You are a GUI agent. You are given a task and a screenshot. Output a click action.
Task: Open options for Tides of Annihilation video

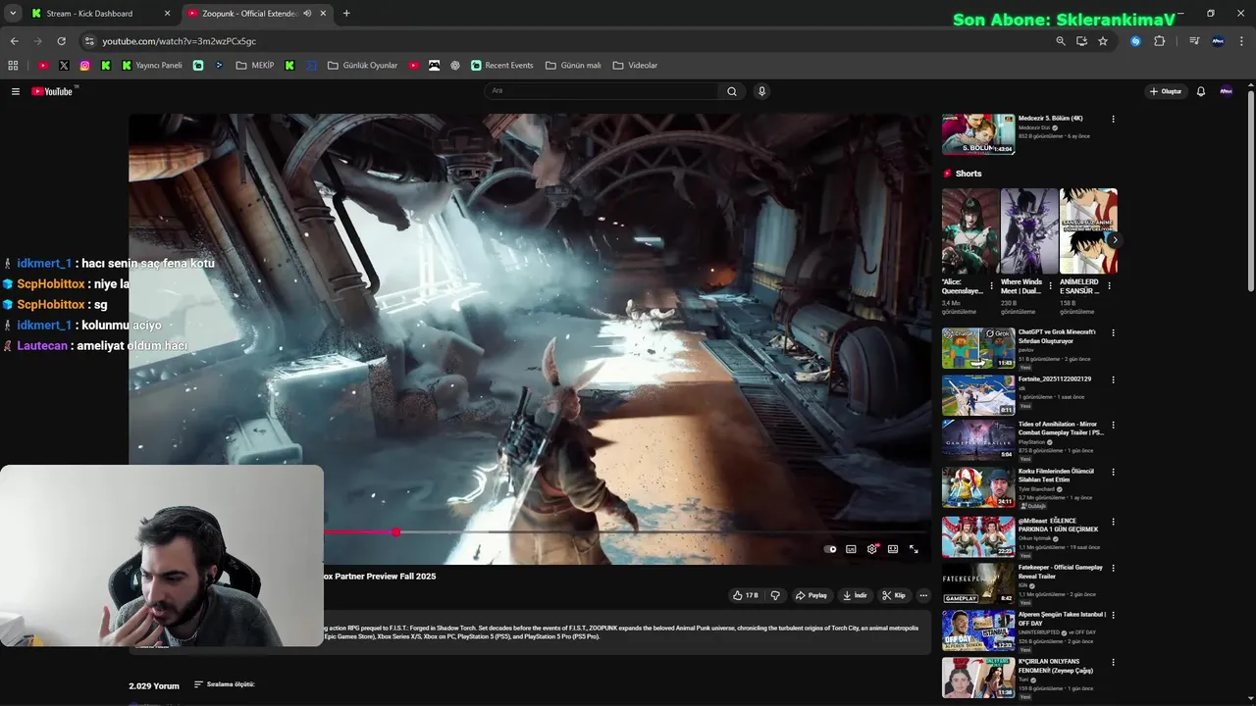click(x=1113, y=425)
